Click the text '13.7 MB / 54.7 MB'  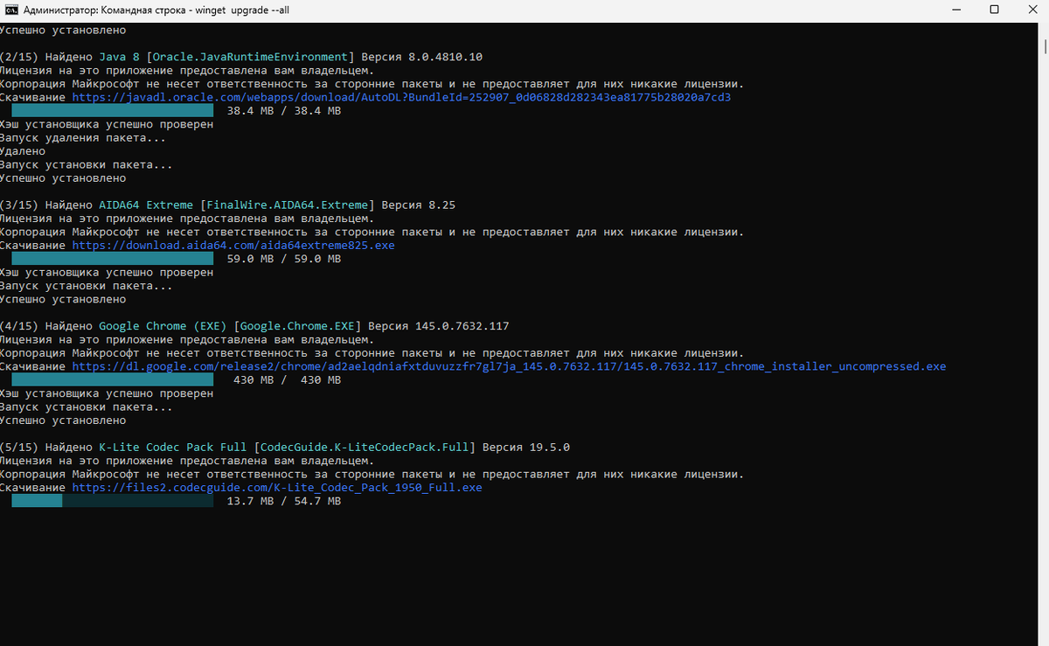pos(284,502)
